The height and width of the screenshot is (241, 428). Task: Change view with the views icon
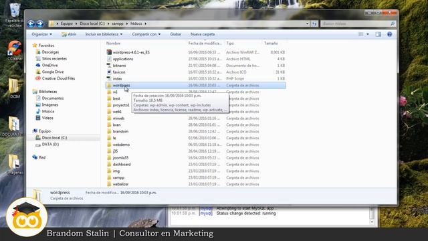(361, 34)
